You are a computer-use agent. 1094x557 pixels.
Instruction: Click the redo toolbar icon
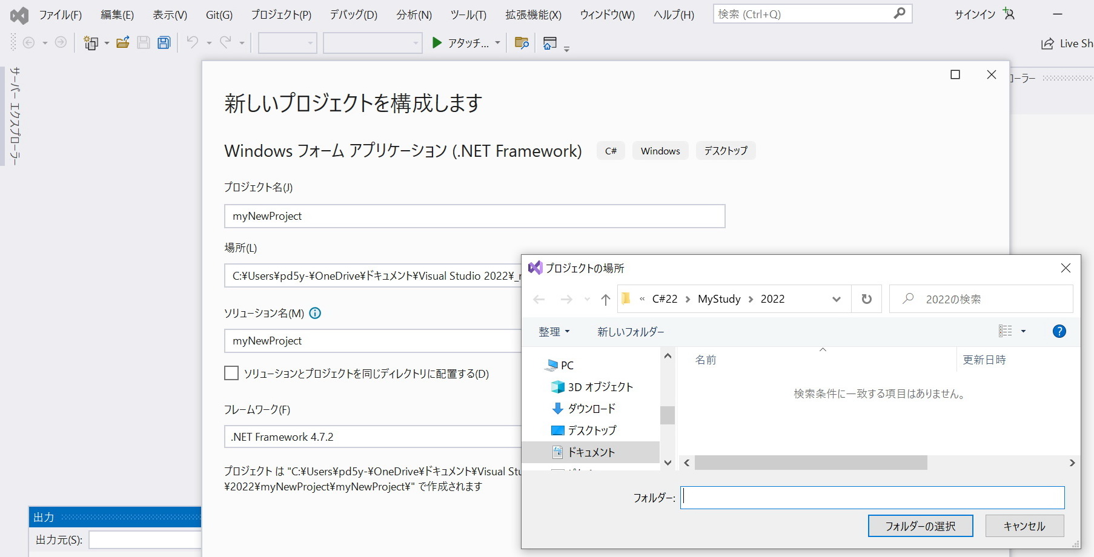225,42
